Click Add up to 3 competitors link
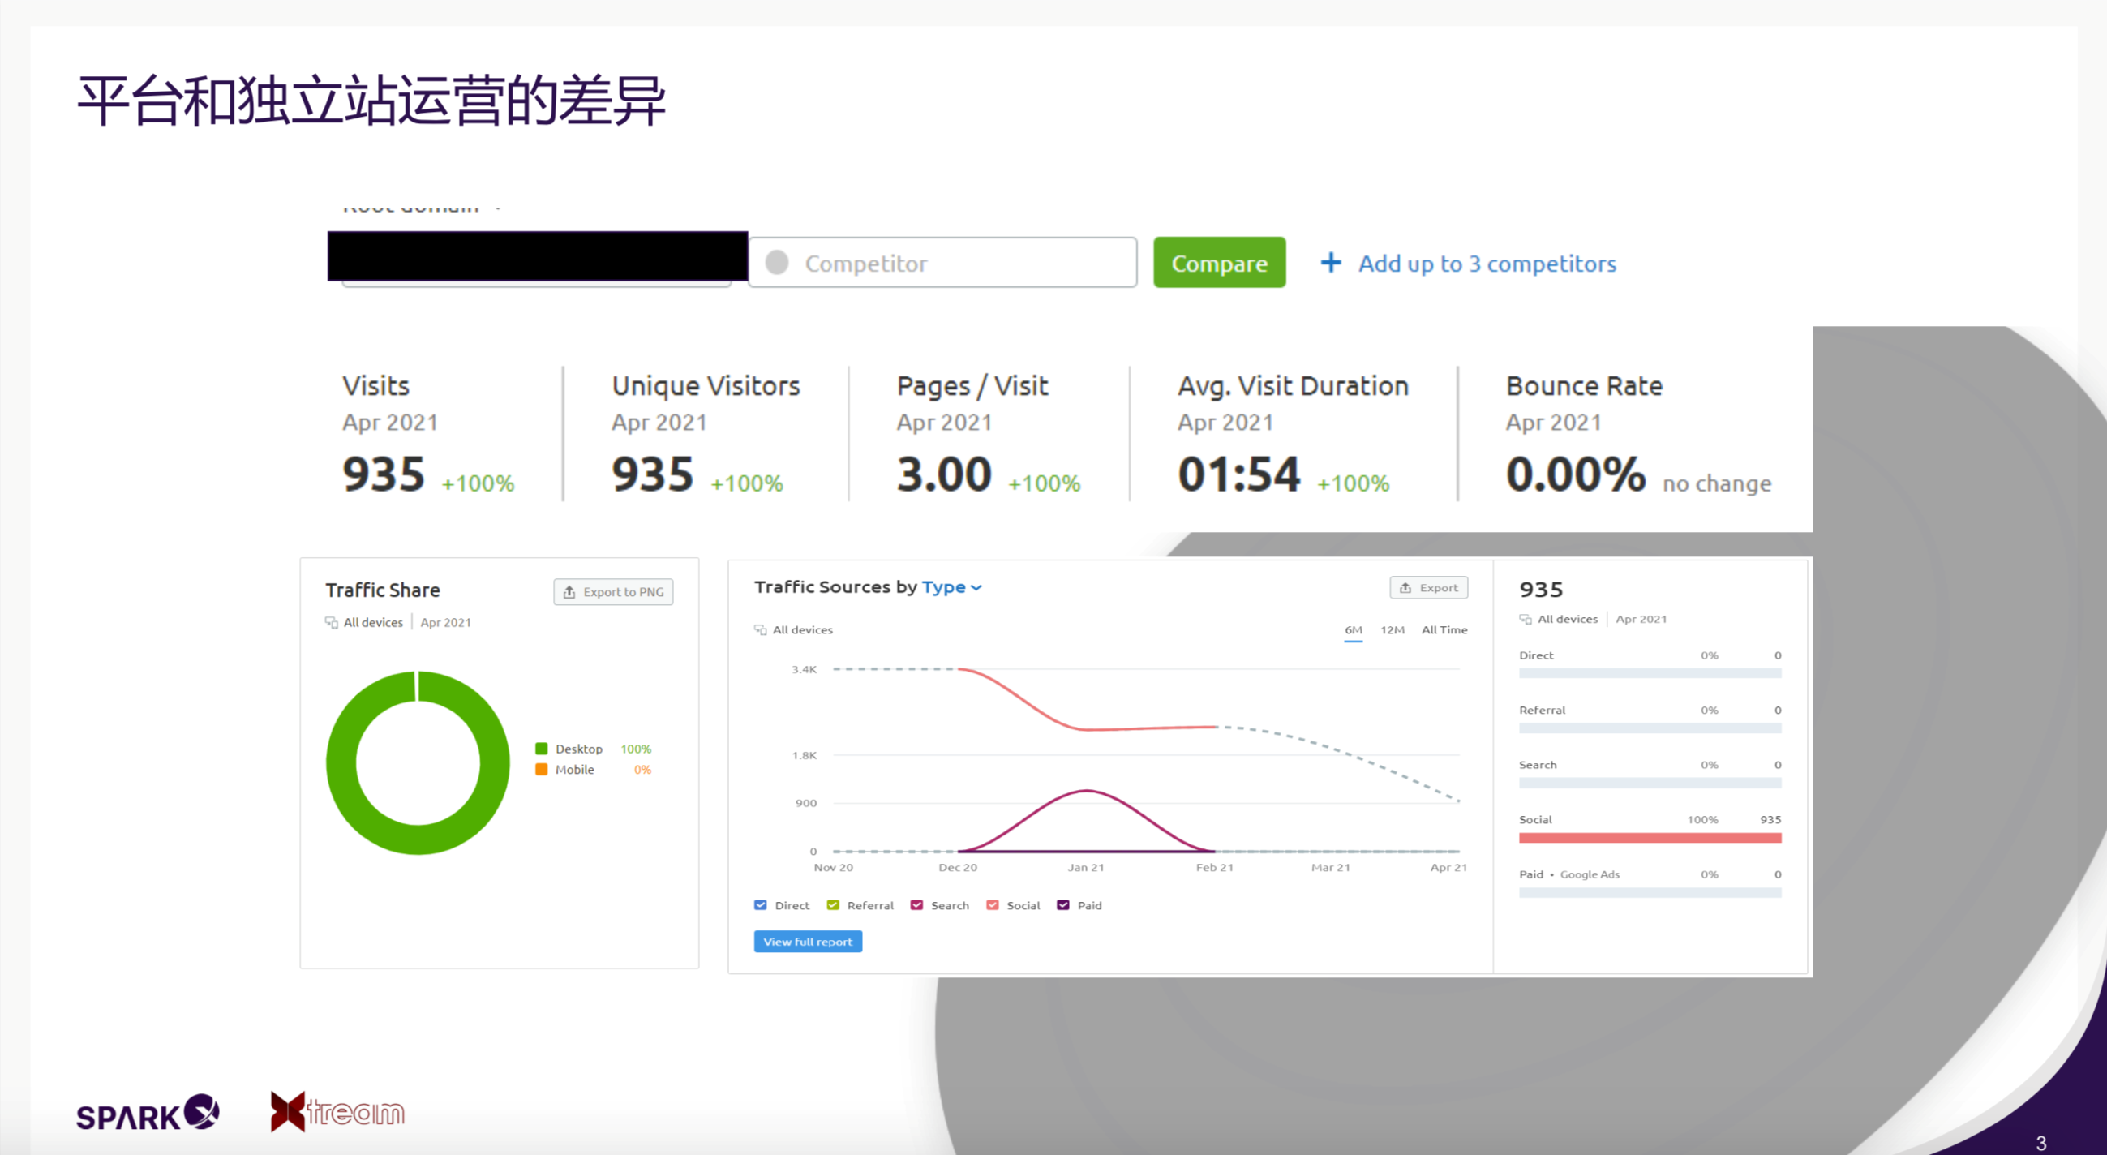 [1487, 264]
